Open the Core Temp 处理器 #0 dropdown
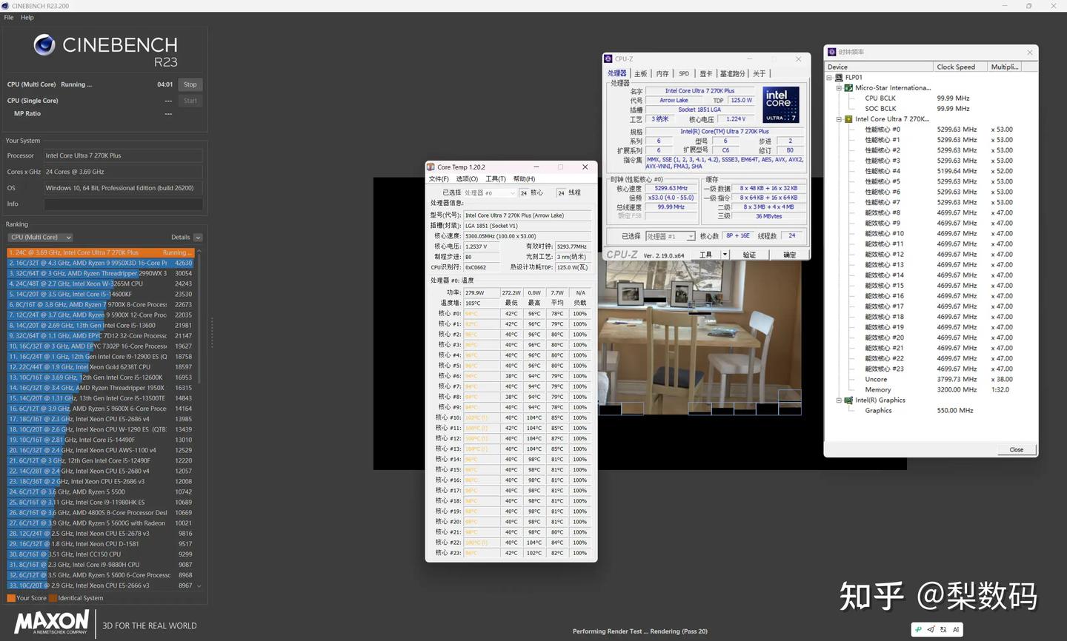1067x641 pixels. click(489, 193)
